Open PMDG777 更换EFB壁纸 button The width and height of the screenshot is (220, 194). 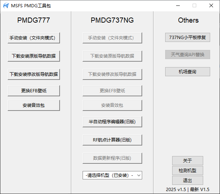(34, 91)
